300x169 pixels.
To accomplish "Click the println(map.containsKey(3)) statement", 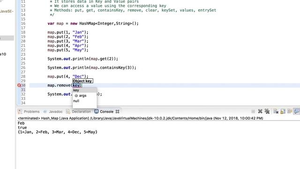I will [x=92, y=68].
